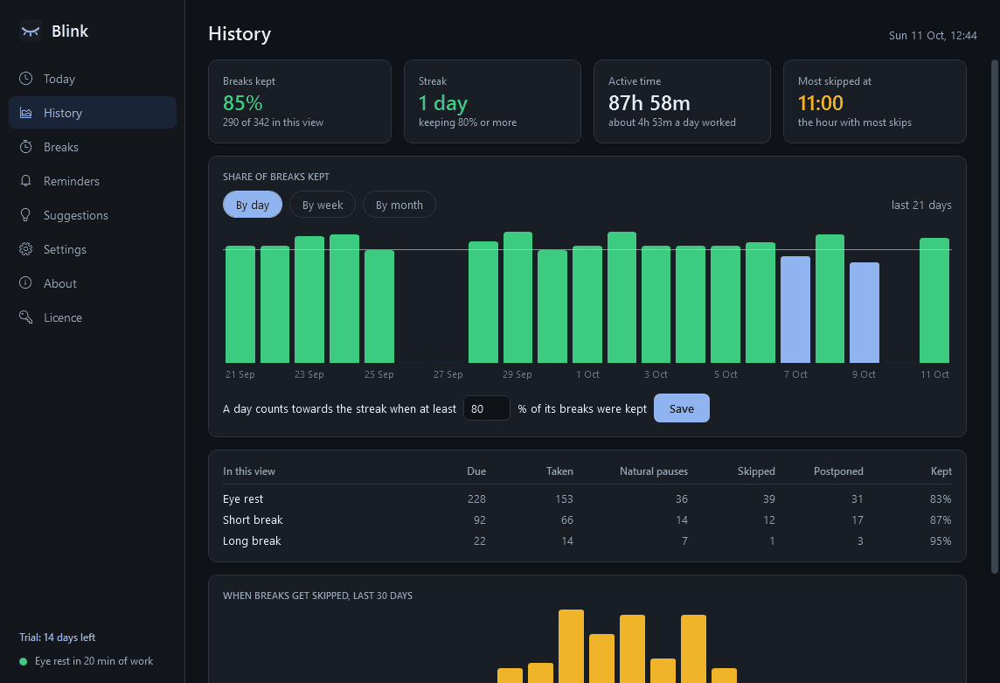This screenshot has height=683, width=1000.
Task: Open Today via its clock icon
Action: tap(25, 79)
